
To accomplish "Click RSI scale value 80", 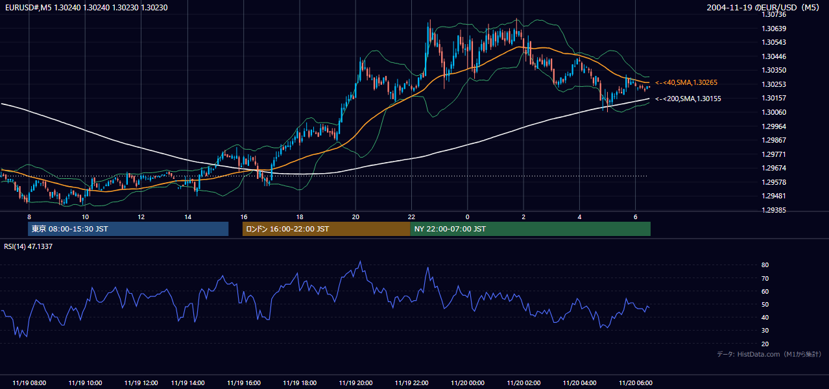I will pyautogui.click(x=765, y=265).
